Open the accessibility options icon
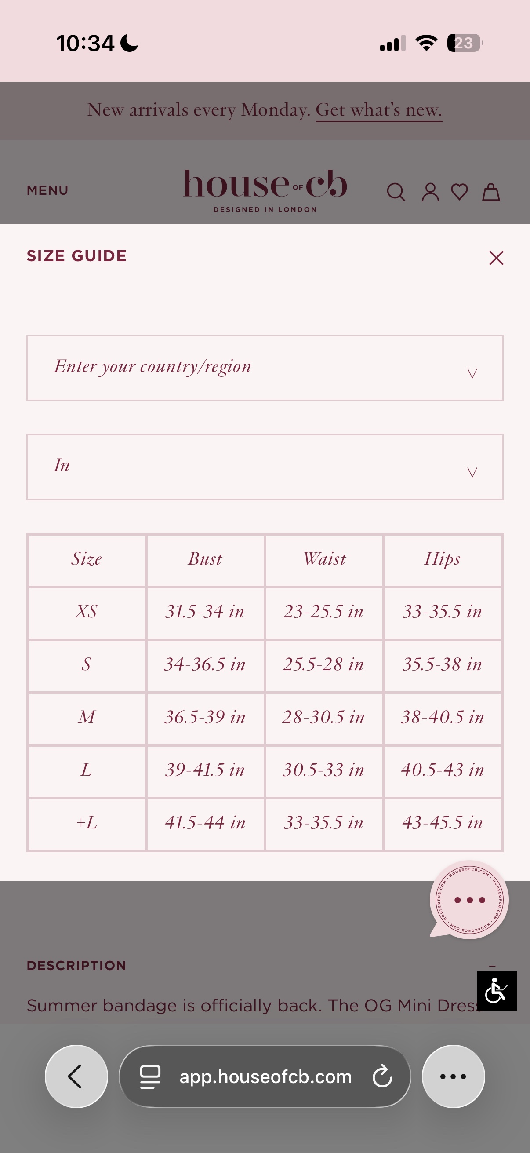The height and width of the screenshot is (1153, 530). [x=497, y=991]
